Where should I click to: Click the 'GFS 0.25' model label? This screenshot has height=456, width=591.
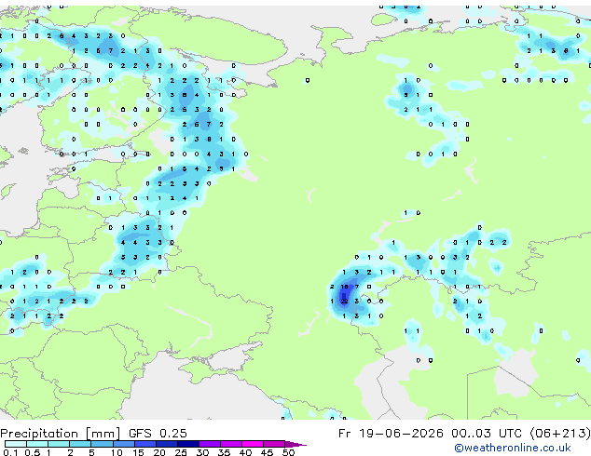158,433
